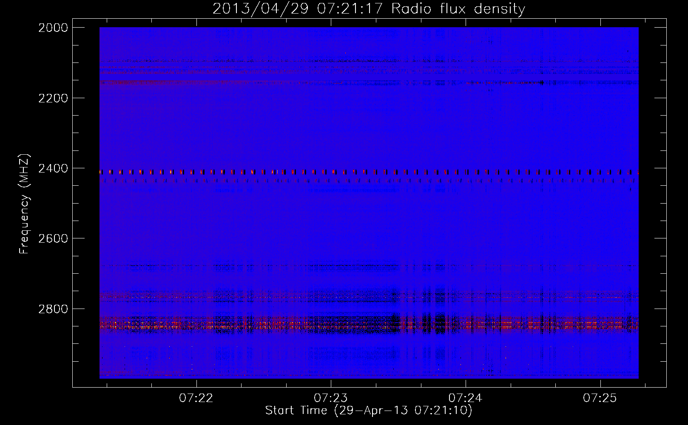Click the "Start Time (29-Apr-13 07:21:10)" x-axis label
Viewport: 688px width, 425px height.
click(369, 411)
